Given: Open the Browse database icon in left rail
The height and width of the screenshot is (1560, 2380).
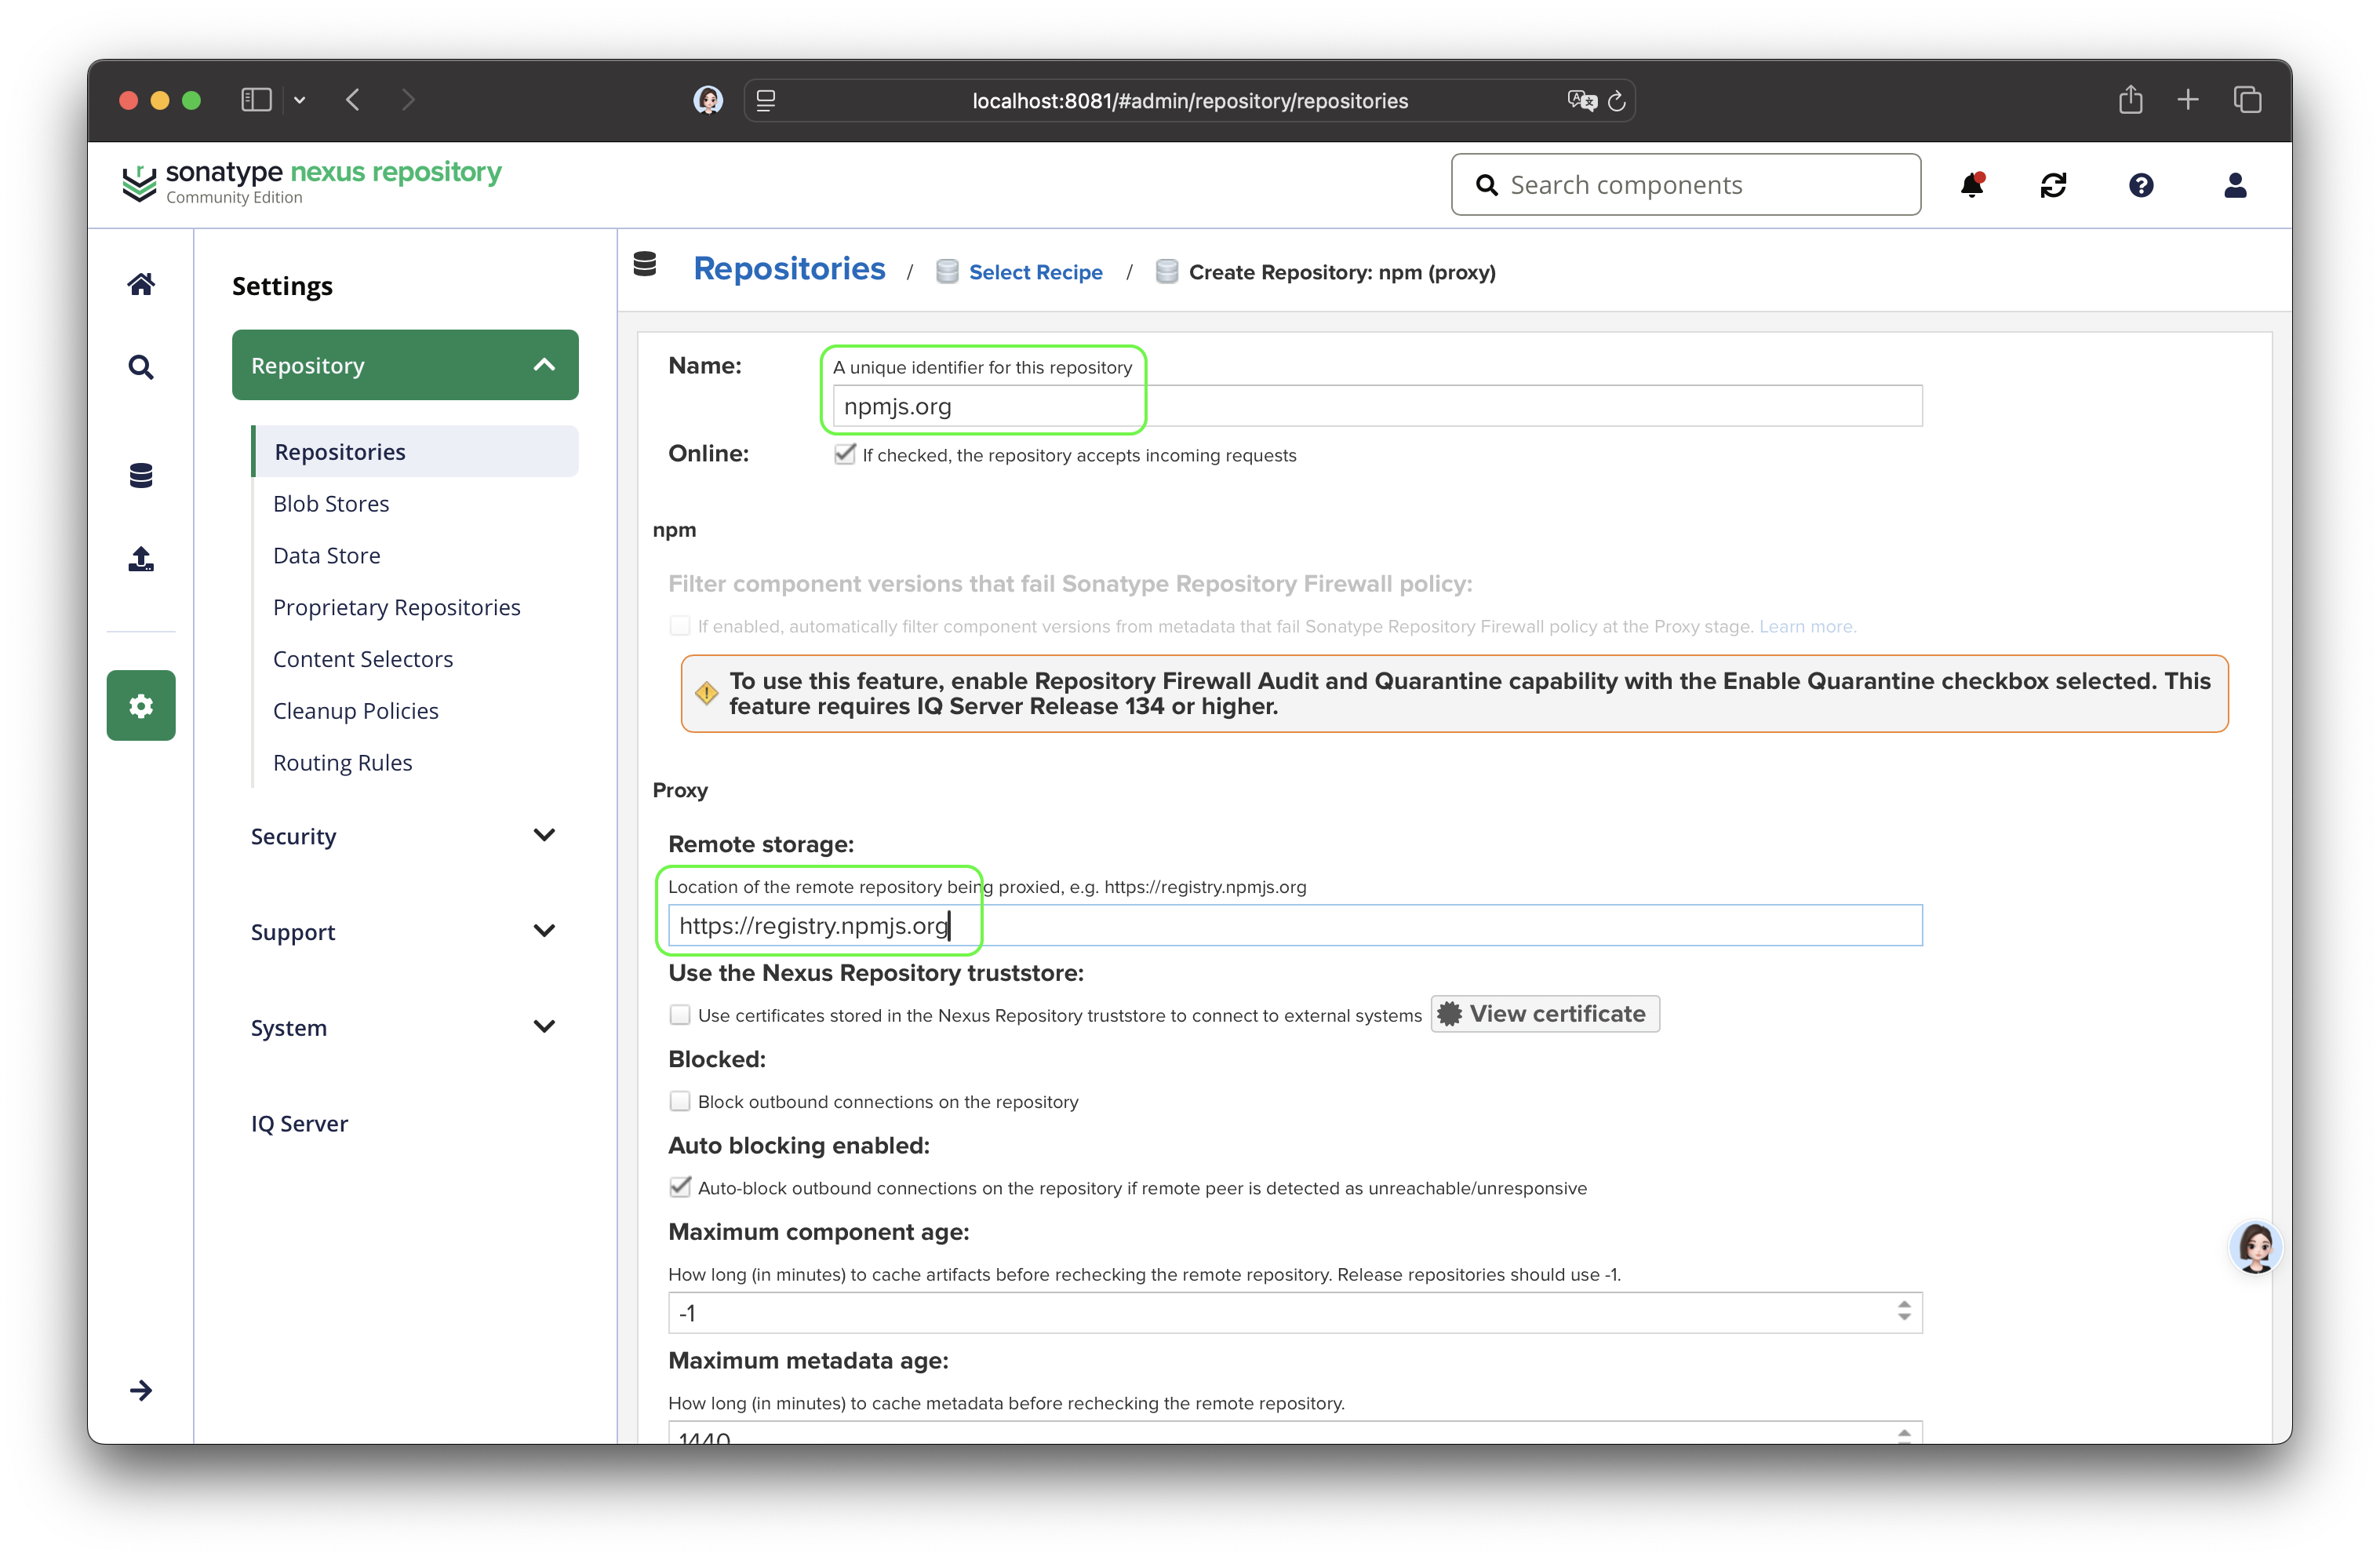Looking at the screenshot, I should 141,476.
